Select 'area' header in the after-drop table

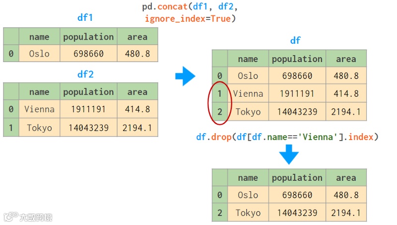point(346,178)
